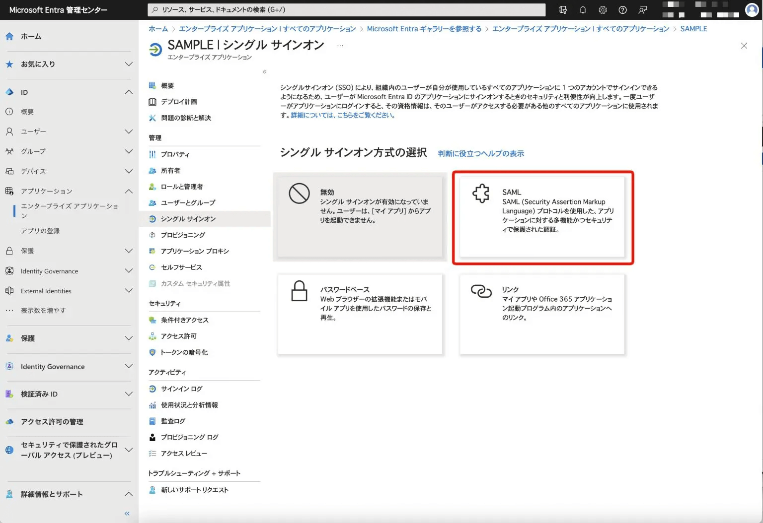Click the ID diamond icon in the sidebar
This screenshot has width=763, height=523.
[9, 92]
